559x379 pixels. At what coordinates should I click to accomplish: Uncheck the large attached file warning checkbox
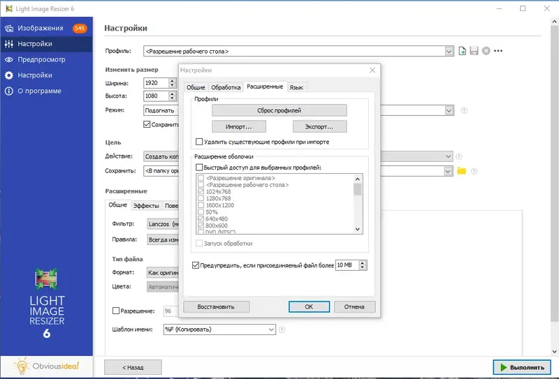click(x=196, y=265)
